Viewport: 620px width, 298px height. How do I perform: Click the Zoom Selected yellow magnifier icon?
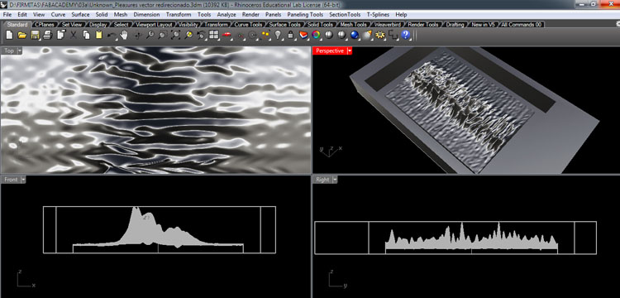point(188,36)
